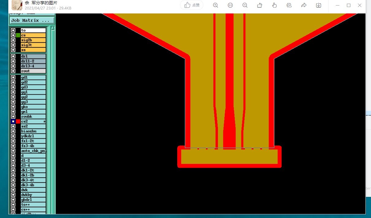
Task: Enable the sig2b layer checkbox
Action: [13, 40]
